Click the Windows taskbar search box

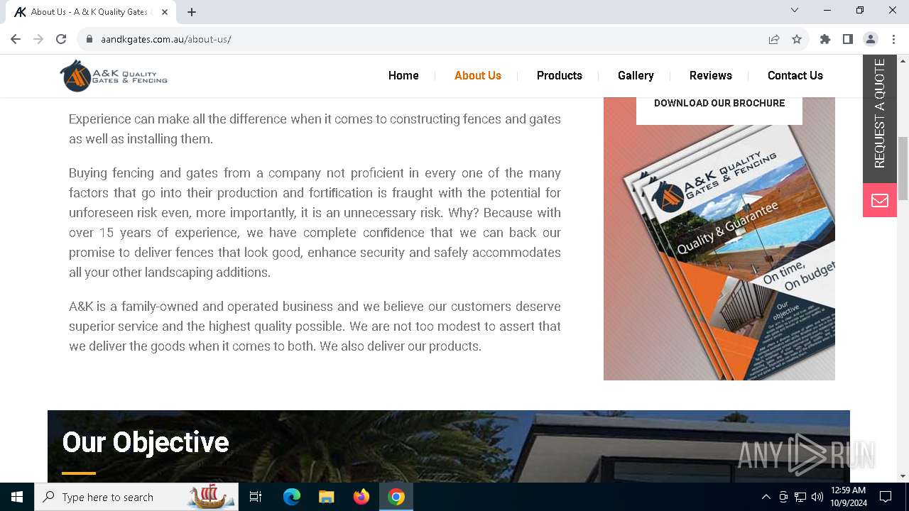[x=136, y=497]
